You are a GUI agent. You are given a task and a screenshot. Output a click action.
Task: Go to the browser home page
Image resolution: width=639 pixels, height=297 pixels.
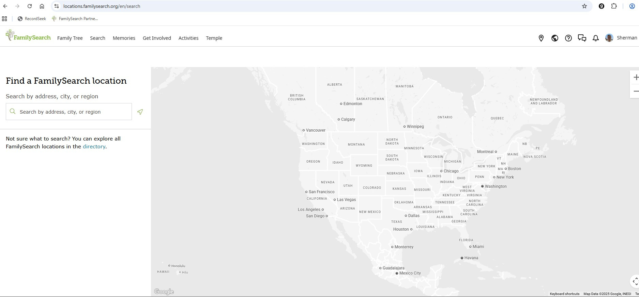point(42,6)
